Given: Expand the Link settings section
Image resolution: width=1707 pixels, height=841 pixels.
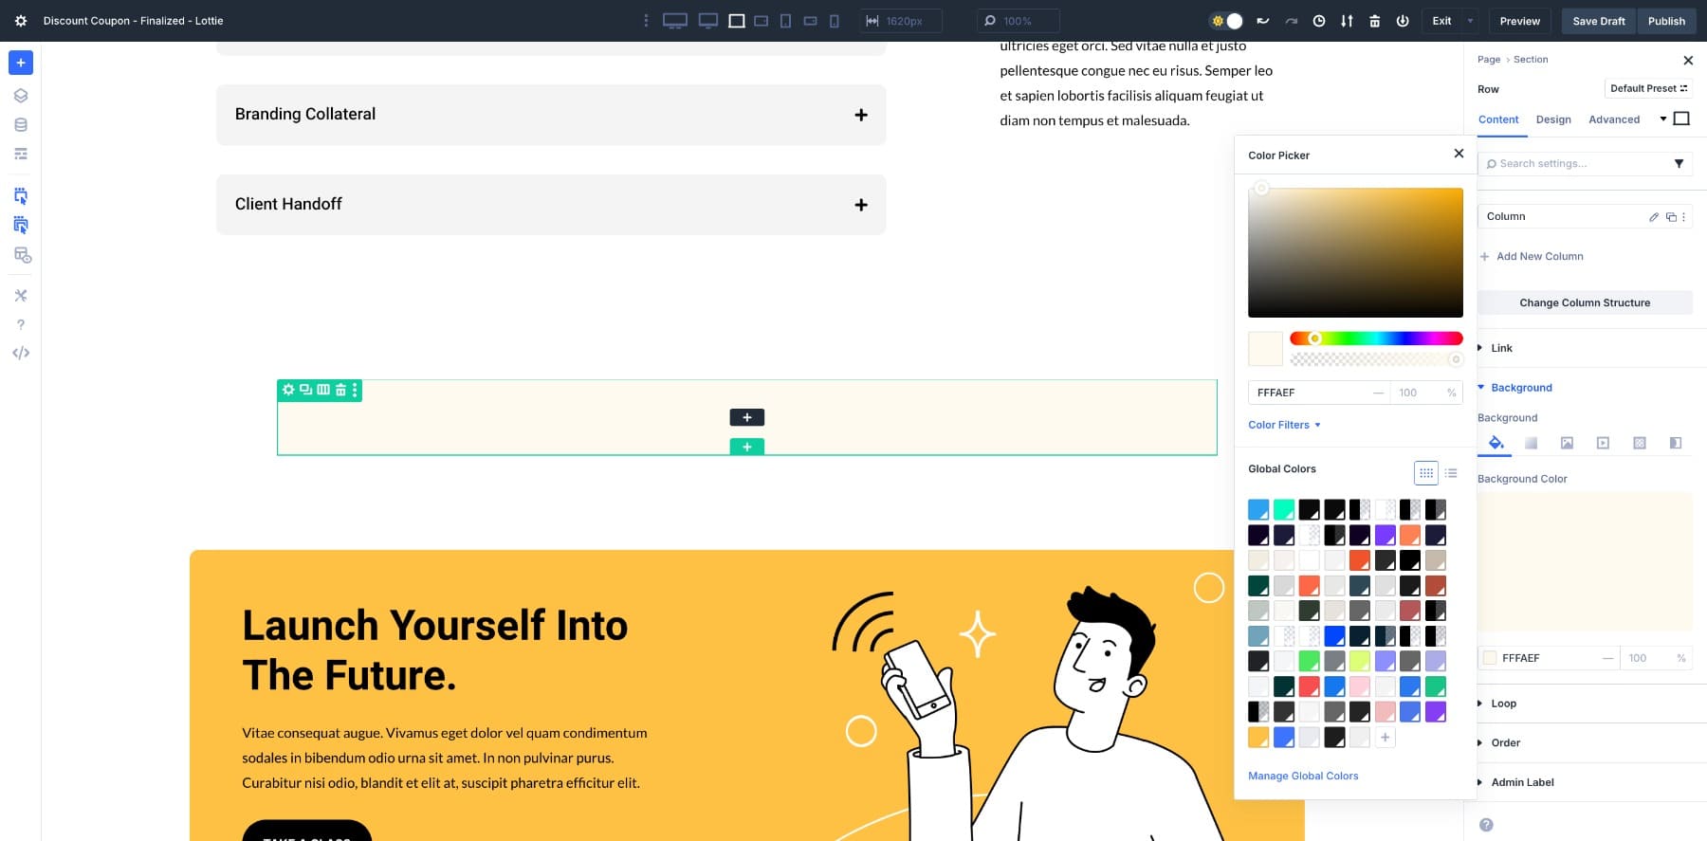Looking at the screenshot, I should tap(1501, 348).
